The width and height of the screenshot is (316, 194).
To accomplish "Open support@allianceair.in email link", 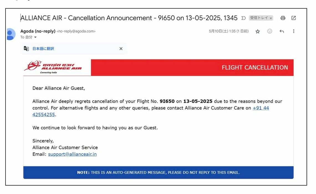I will pos(72,154).
